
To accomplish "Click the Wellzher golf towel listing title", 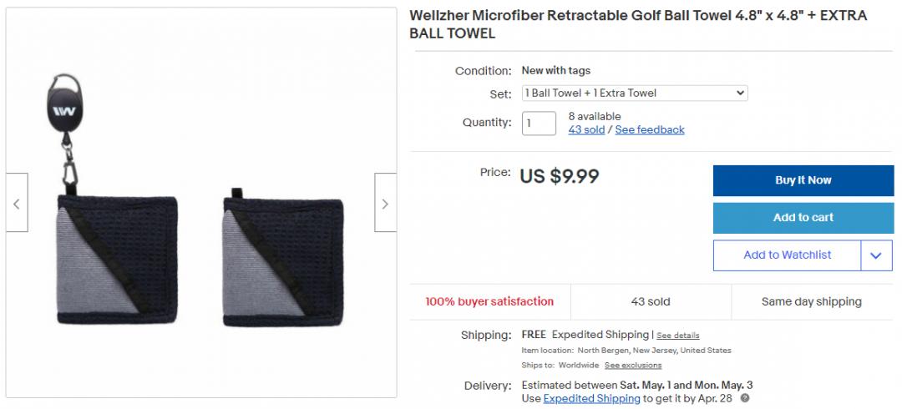I will 638,24.
